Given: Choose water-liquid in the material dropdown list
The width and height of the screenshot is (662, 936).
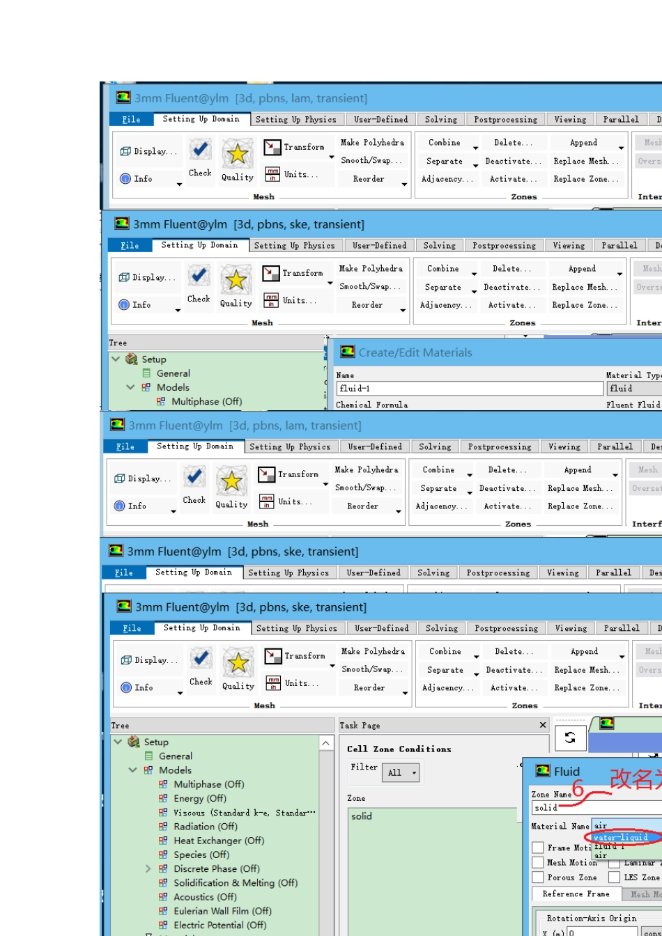Looking at the screenshot, I should pos(621,837).
